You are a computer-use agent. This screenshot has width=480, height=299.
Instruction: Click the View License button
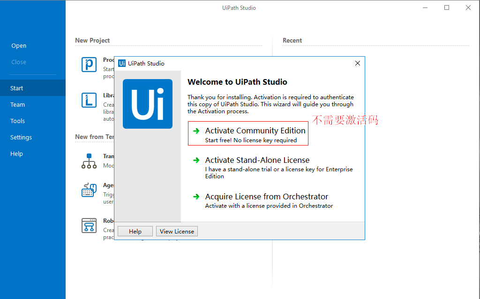pos(177,232)
